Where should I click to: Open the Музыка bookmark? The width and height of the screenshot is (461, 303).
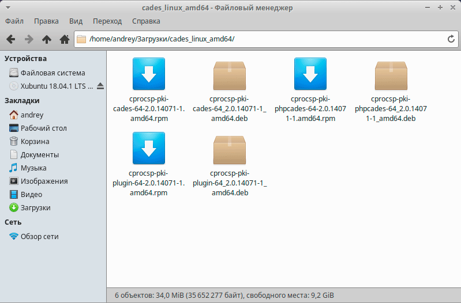(28, 168)
